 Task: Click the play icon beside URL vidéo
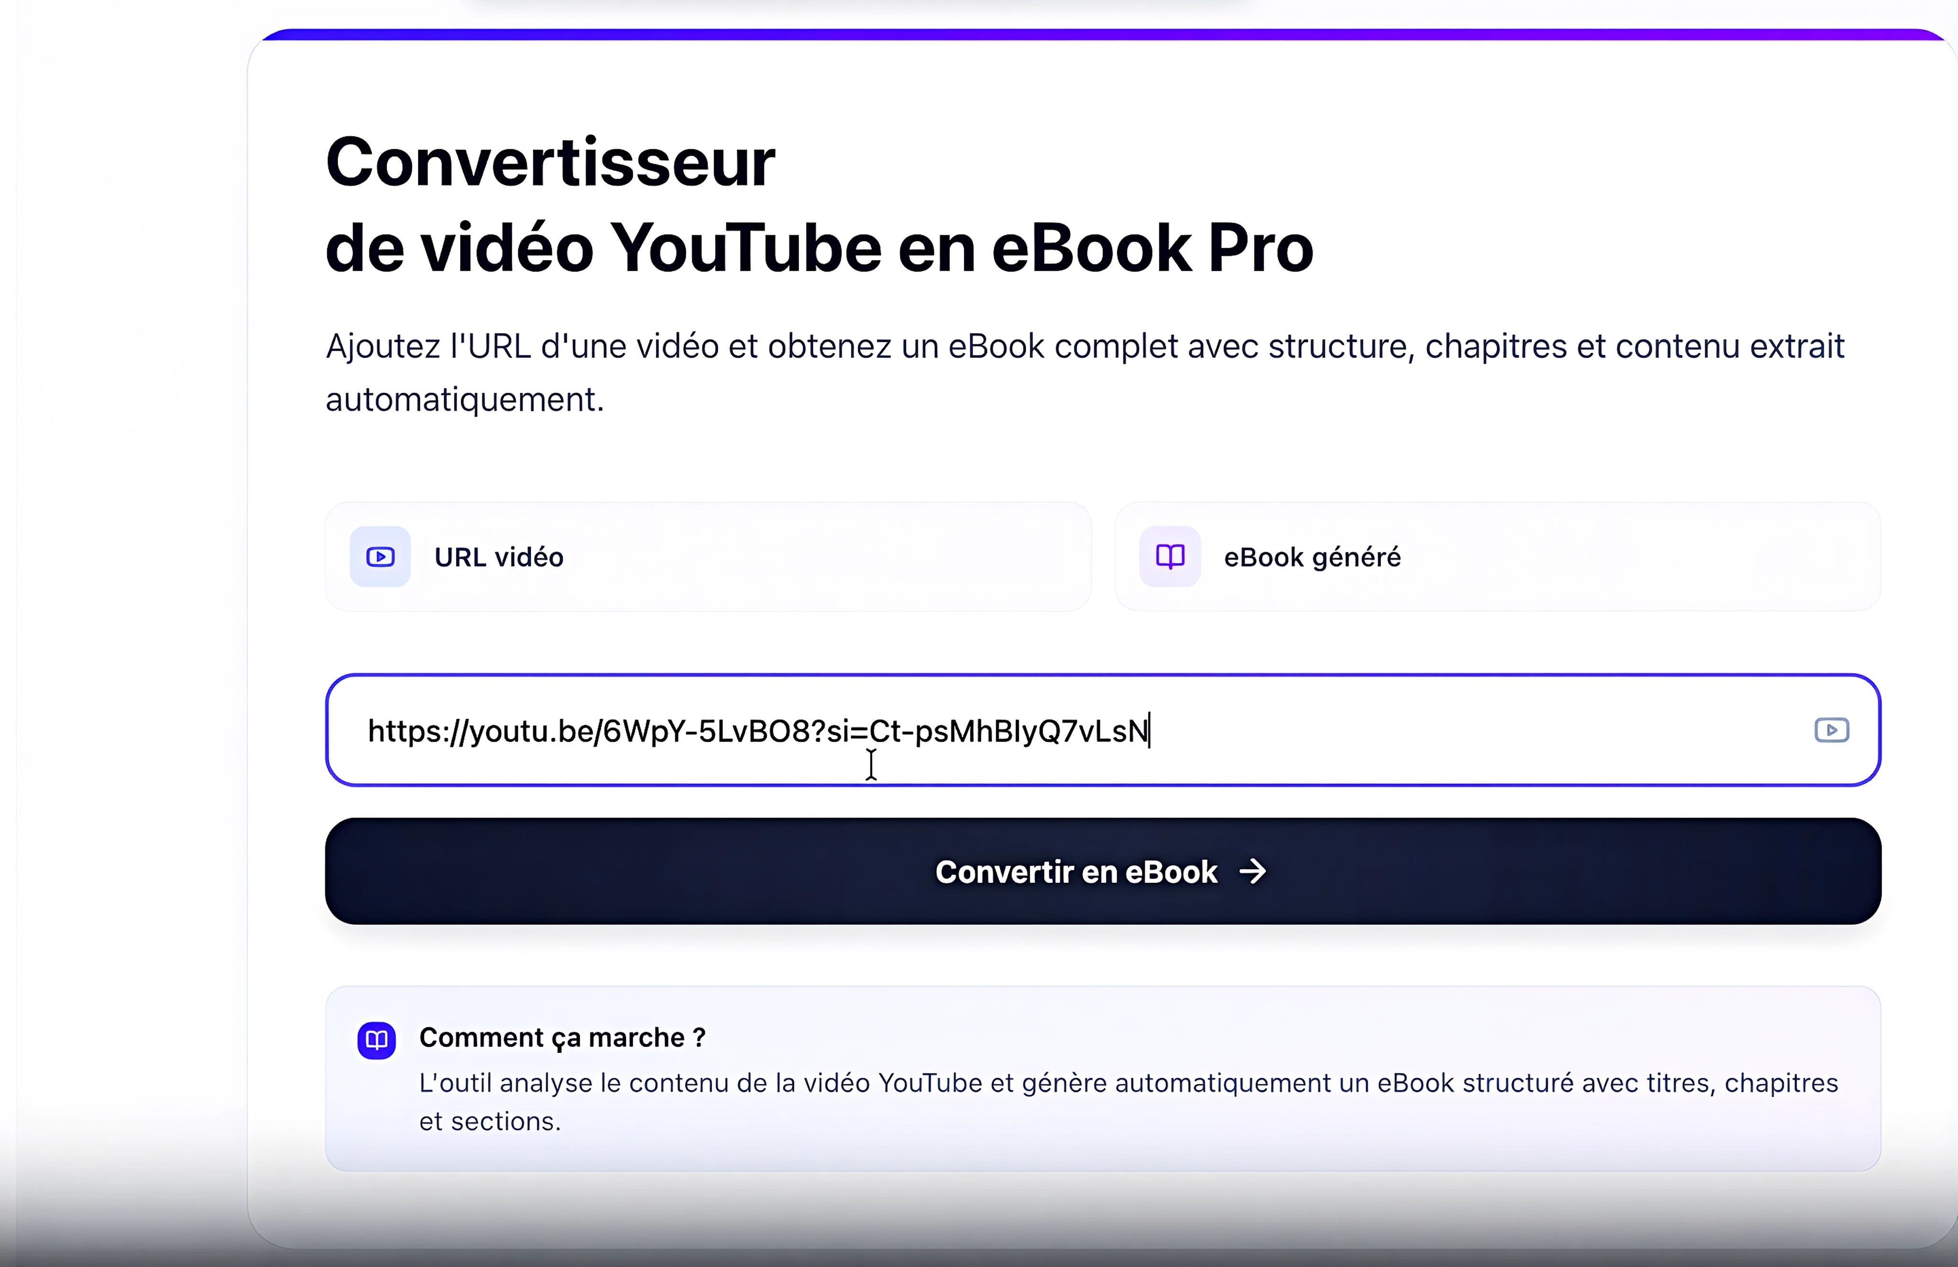[x=380, y=557]
